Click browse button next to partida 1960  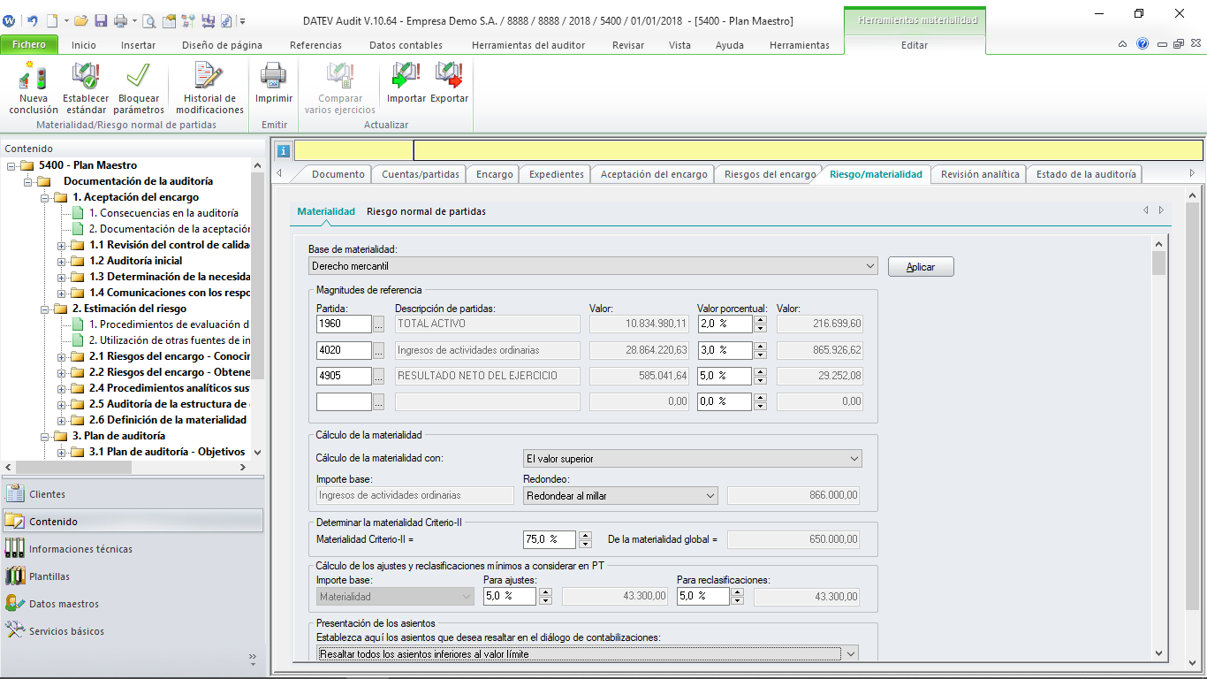tap(379, 324)
